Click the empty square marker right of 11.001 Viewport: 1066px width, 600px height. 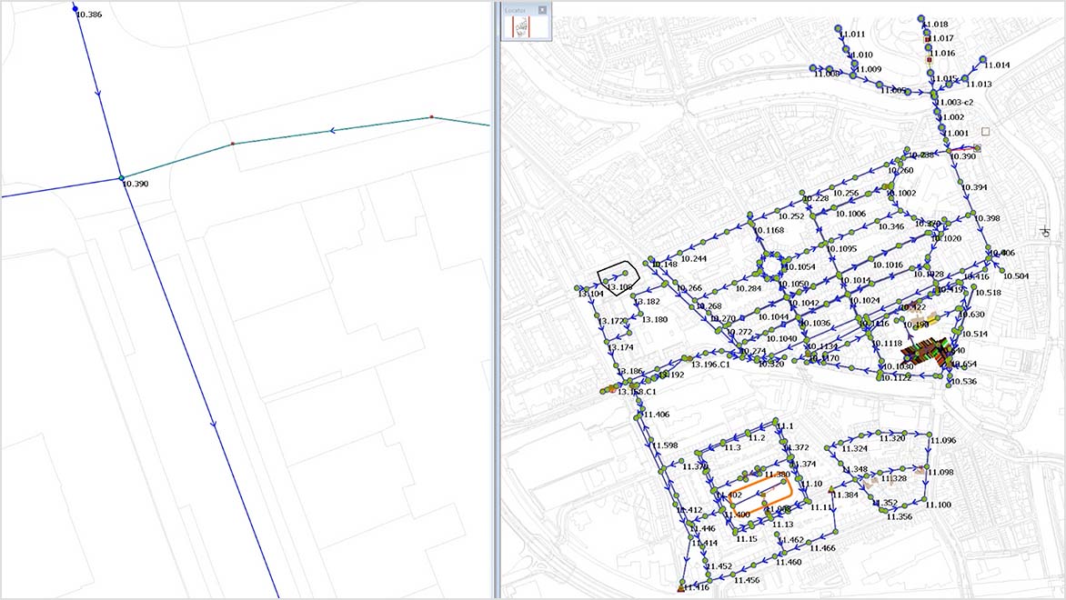[985, 132]
